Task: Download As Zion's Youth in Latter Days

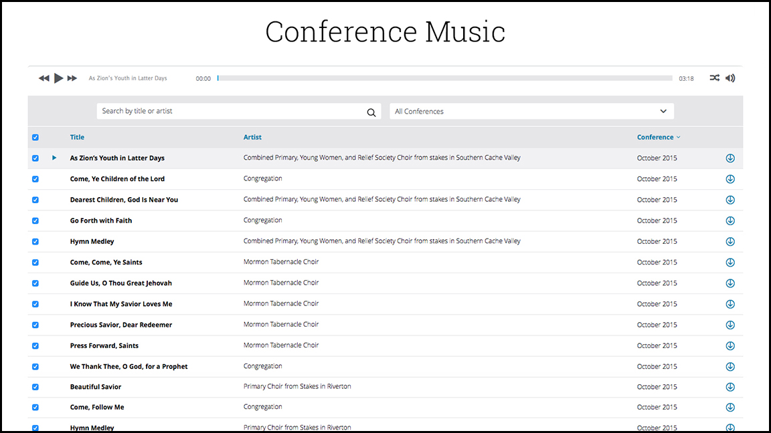Action: 730,158
